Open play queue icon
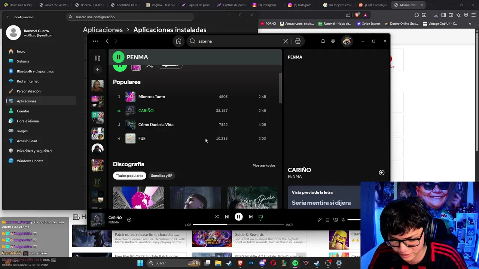The height and width of the screenshot is (269, 479). coord(327,220)
